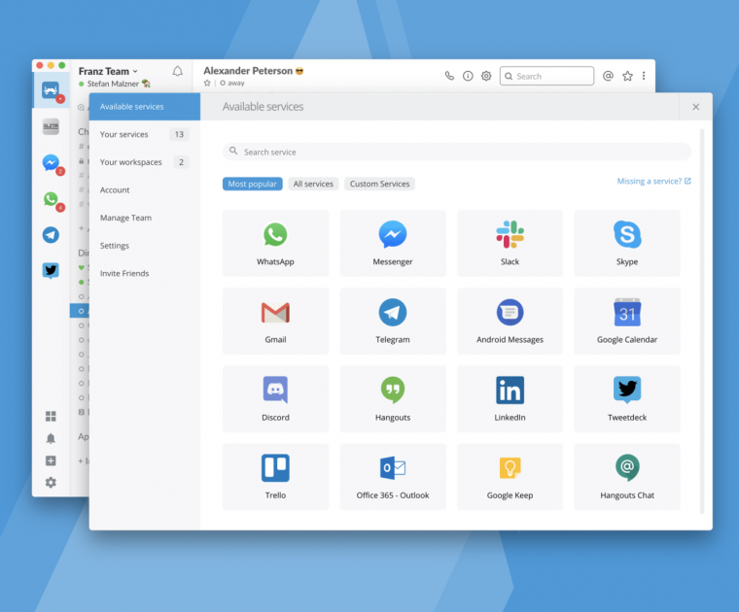Close the Available services dialog

pyautogui.click(x=695, y=107)
